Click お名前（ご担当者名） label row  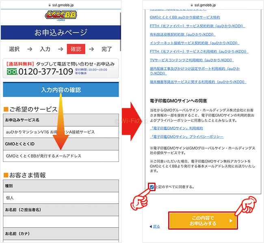61,210
